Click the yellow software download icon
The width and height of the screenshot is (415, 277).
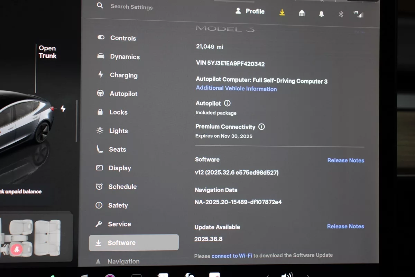click(282, 13)
